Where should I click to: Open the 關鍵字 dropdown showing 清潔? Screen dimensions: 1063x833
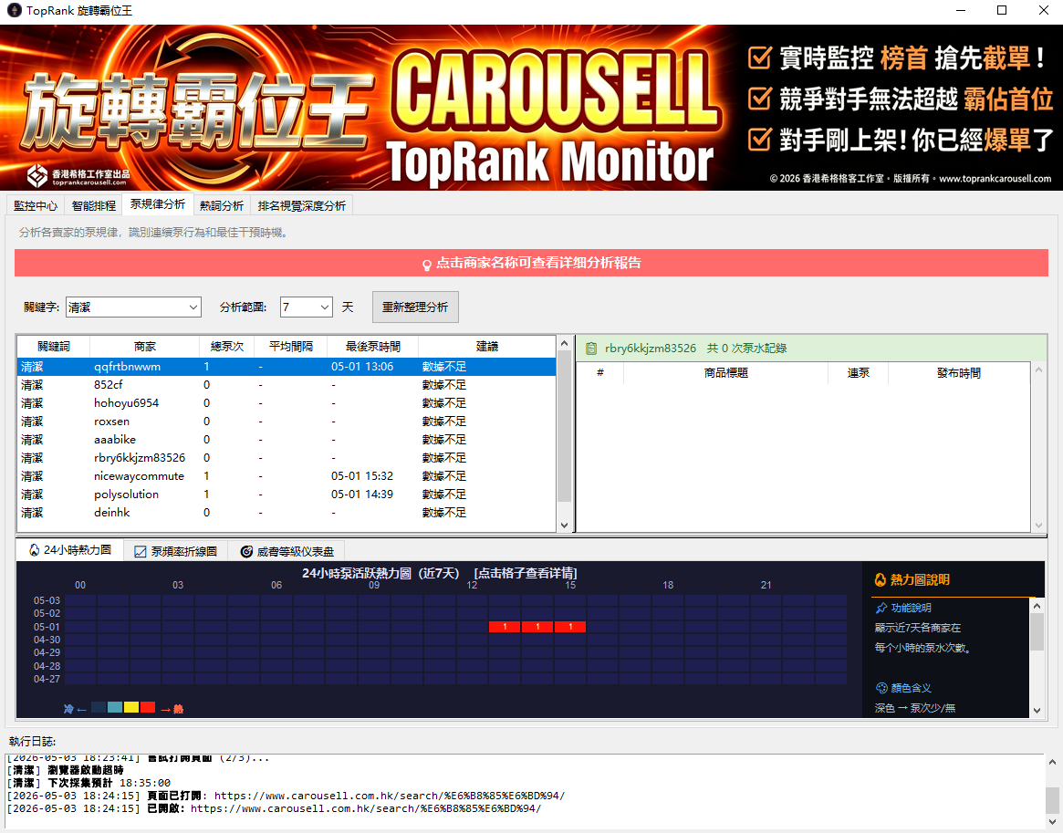tap(133, 307)
